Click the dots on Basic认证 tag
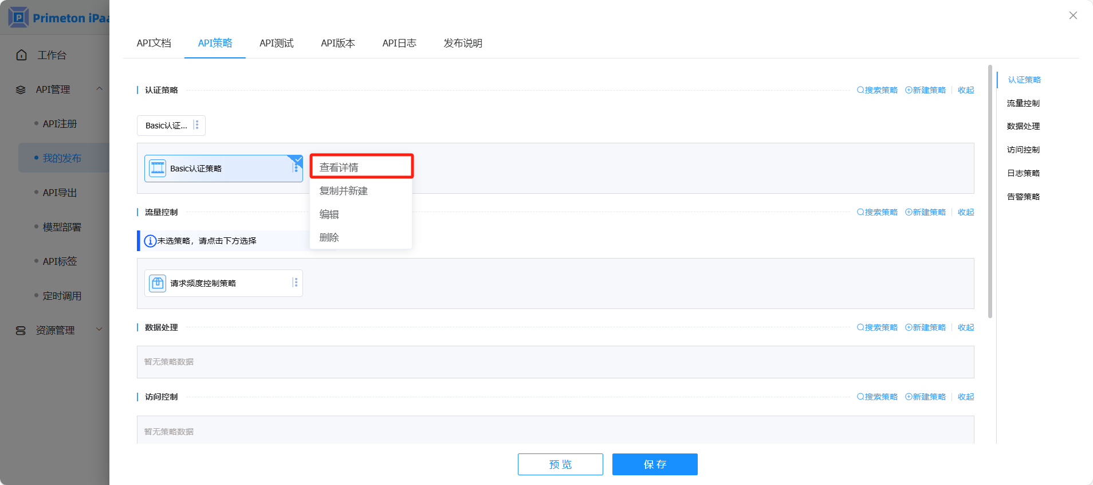 coord(196,125)
